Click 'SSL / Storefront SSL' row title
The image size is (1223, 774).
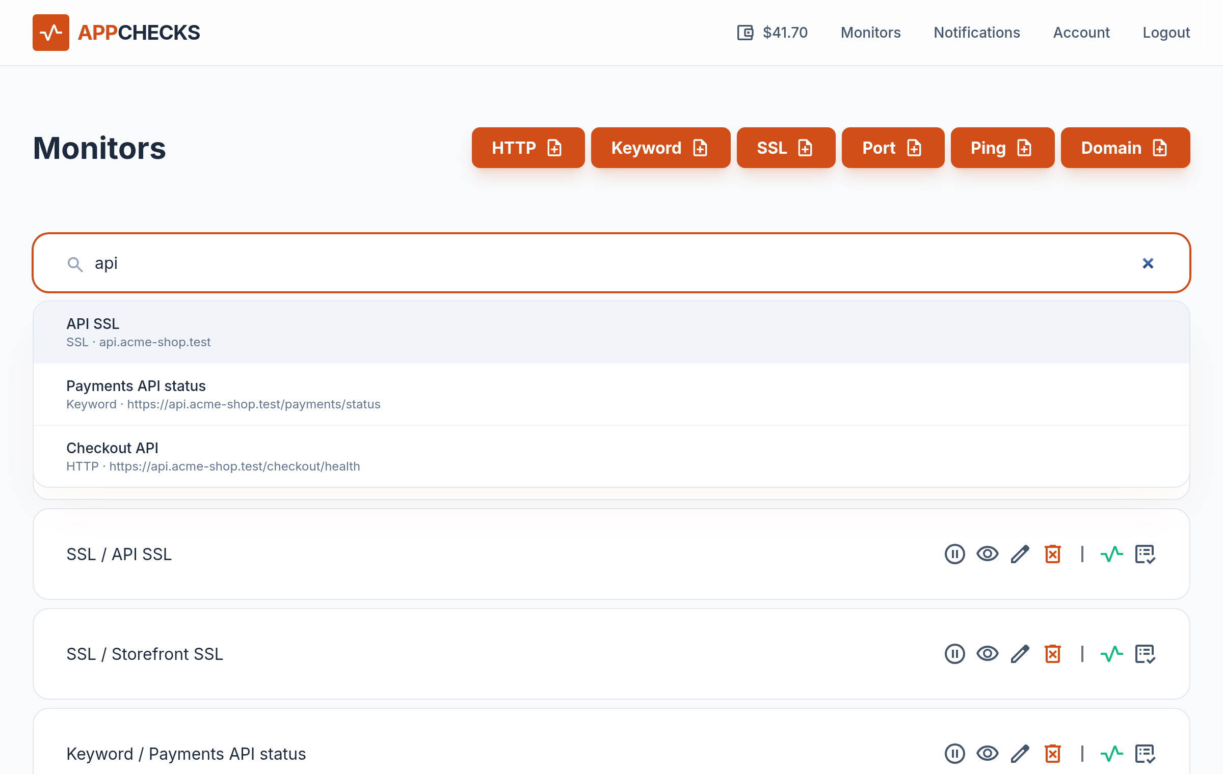145,654
